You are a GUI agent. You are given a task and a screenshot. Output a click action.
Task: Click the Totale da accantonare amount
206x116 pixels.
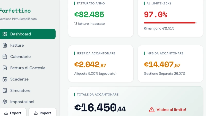(100, 108)
